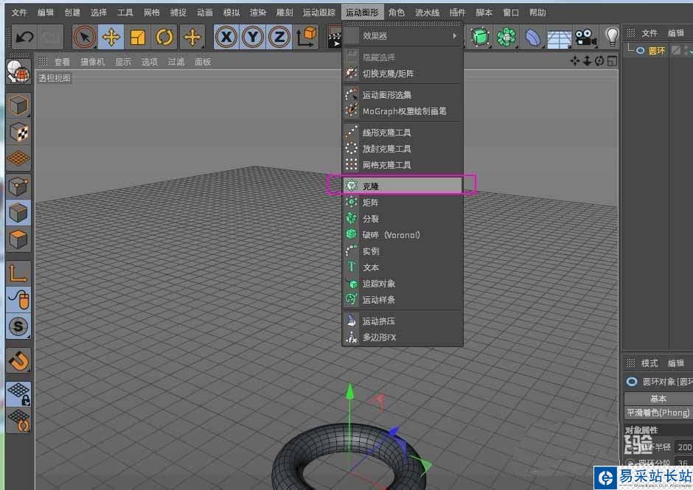Switch to Edges mode
The height and width of the screenshot is (490, 693).
(18, 212)
